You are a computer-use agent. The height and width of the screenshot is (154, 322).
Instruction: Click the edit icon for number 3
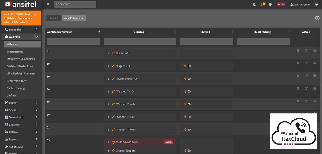[306, 50]
